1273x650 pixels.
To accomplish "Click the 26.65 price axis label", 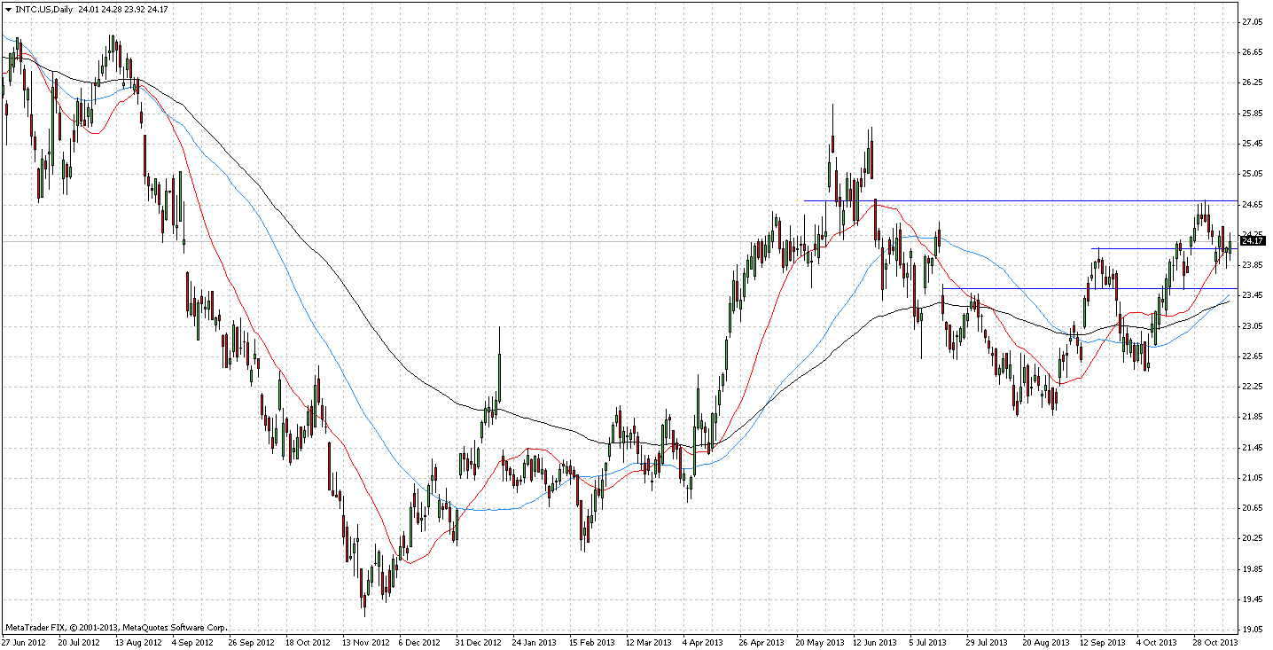I will pyautogui.click(x=1252, y=52).
